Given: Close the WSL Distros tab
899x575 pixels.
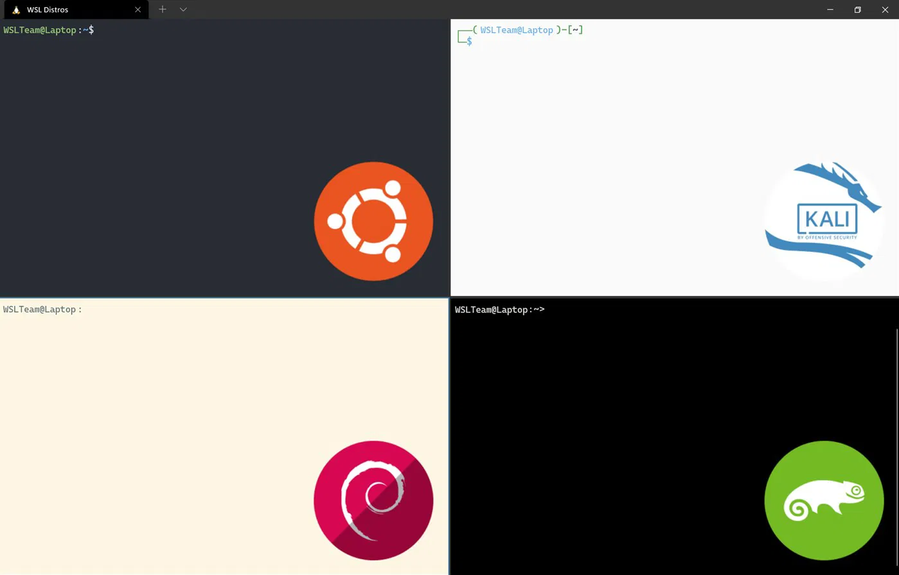Looking at the screenshot, I should point(138,10).
